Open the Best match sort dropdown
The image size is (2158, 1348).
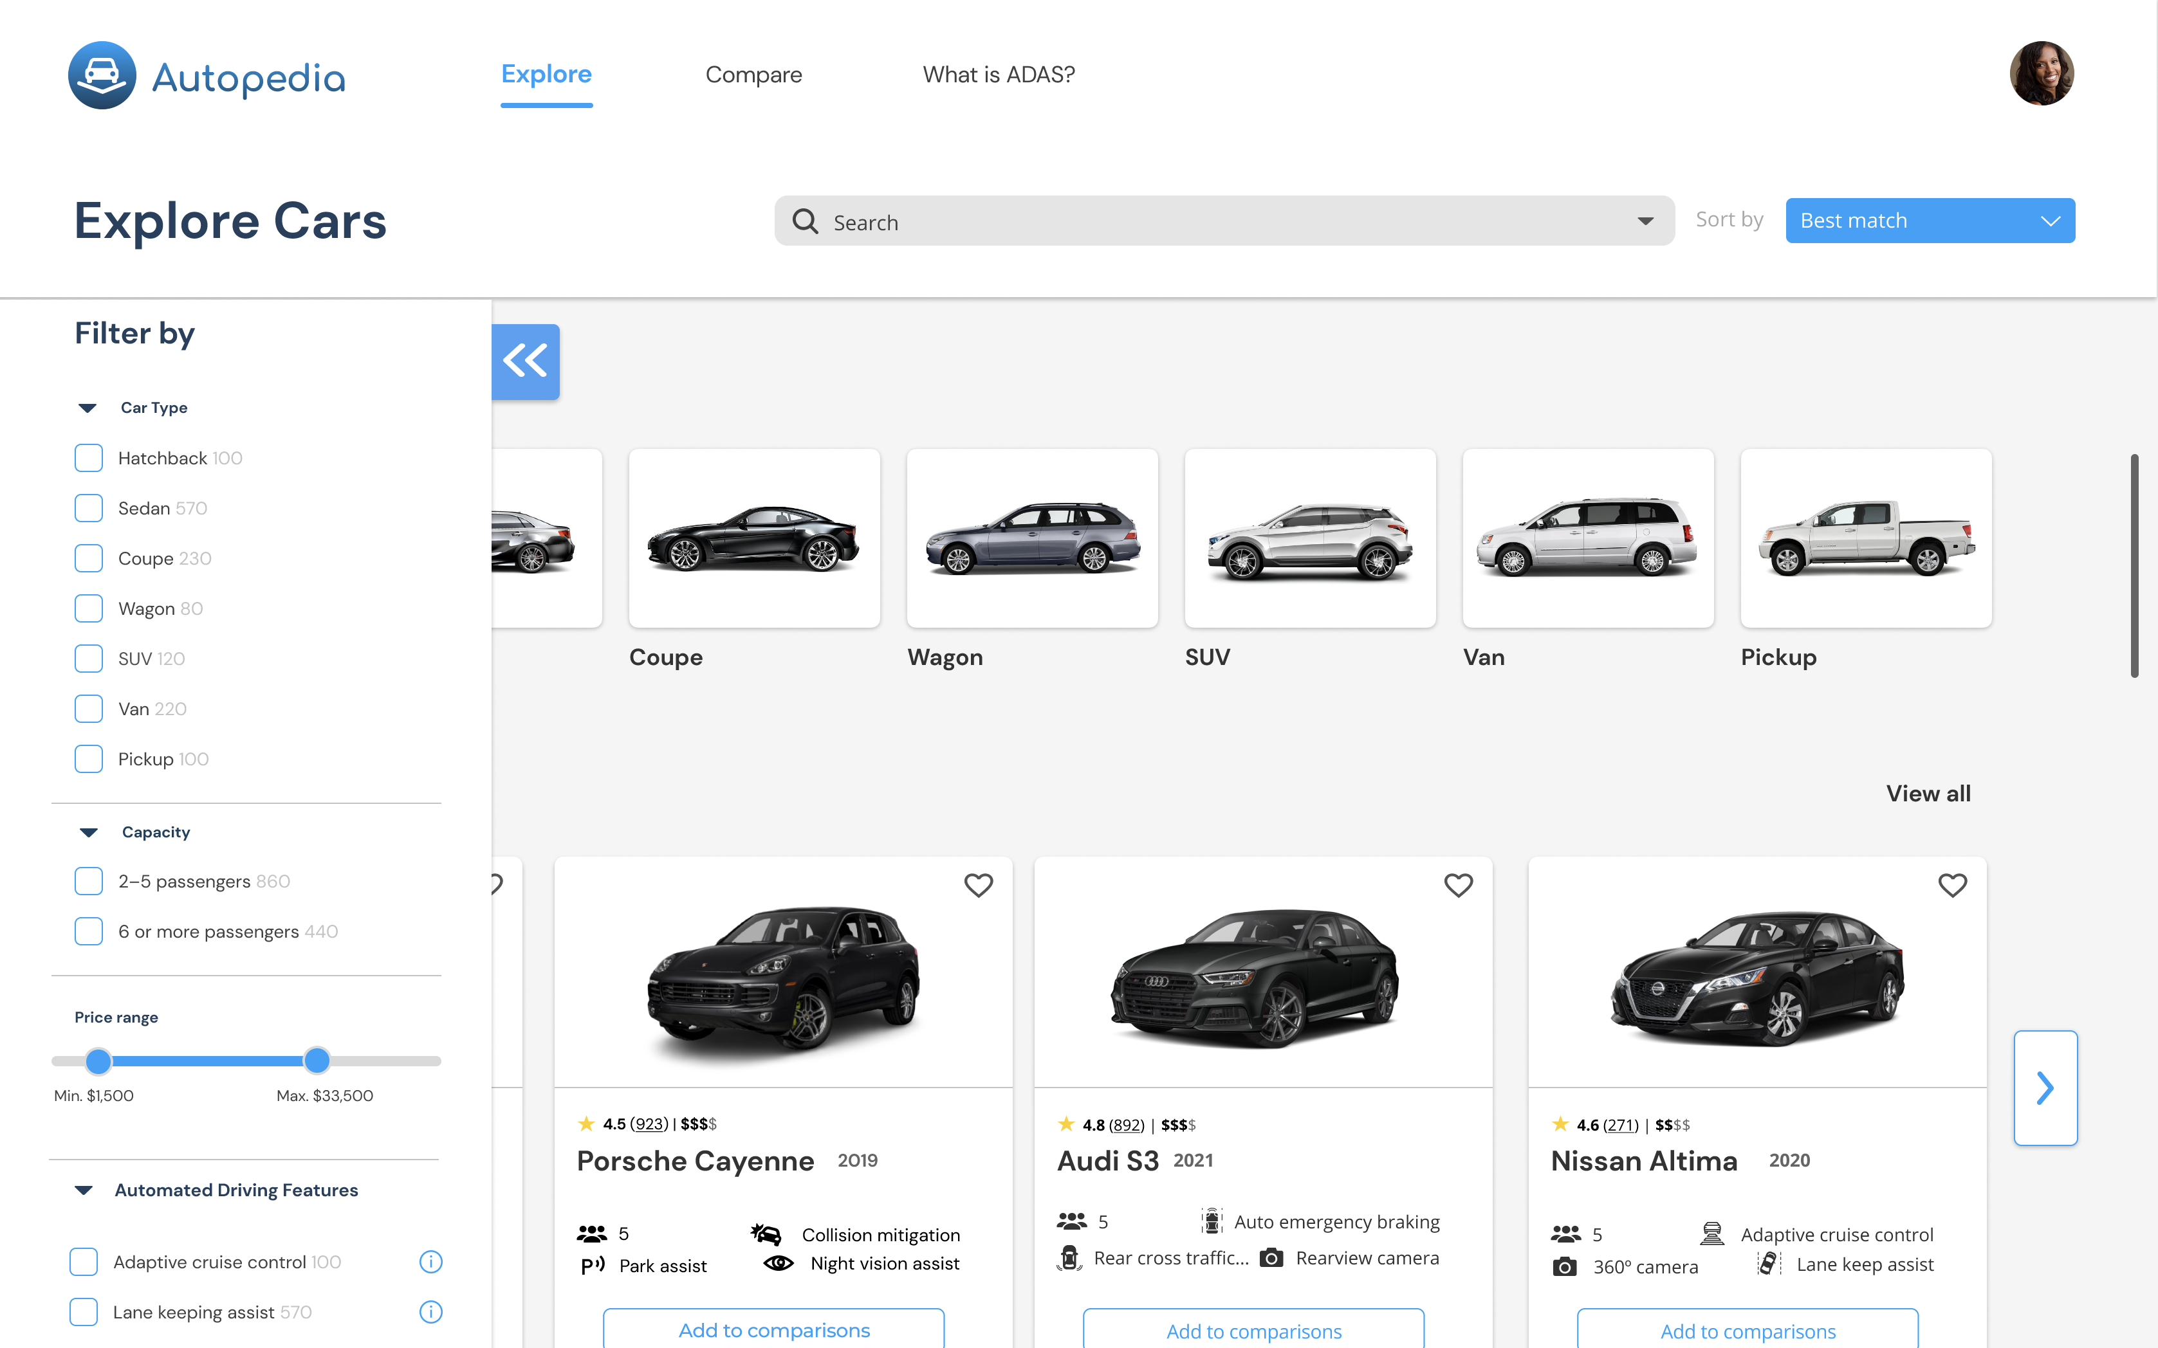(1930, 220)
